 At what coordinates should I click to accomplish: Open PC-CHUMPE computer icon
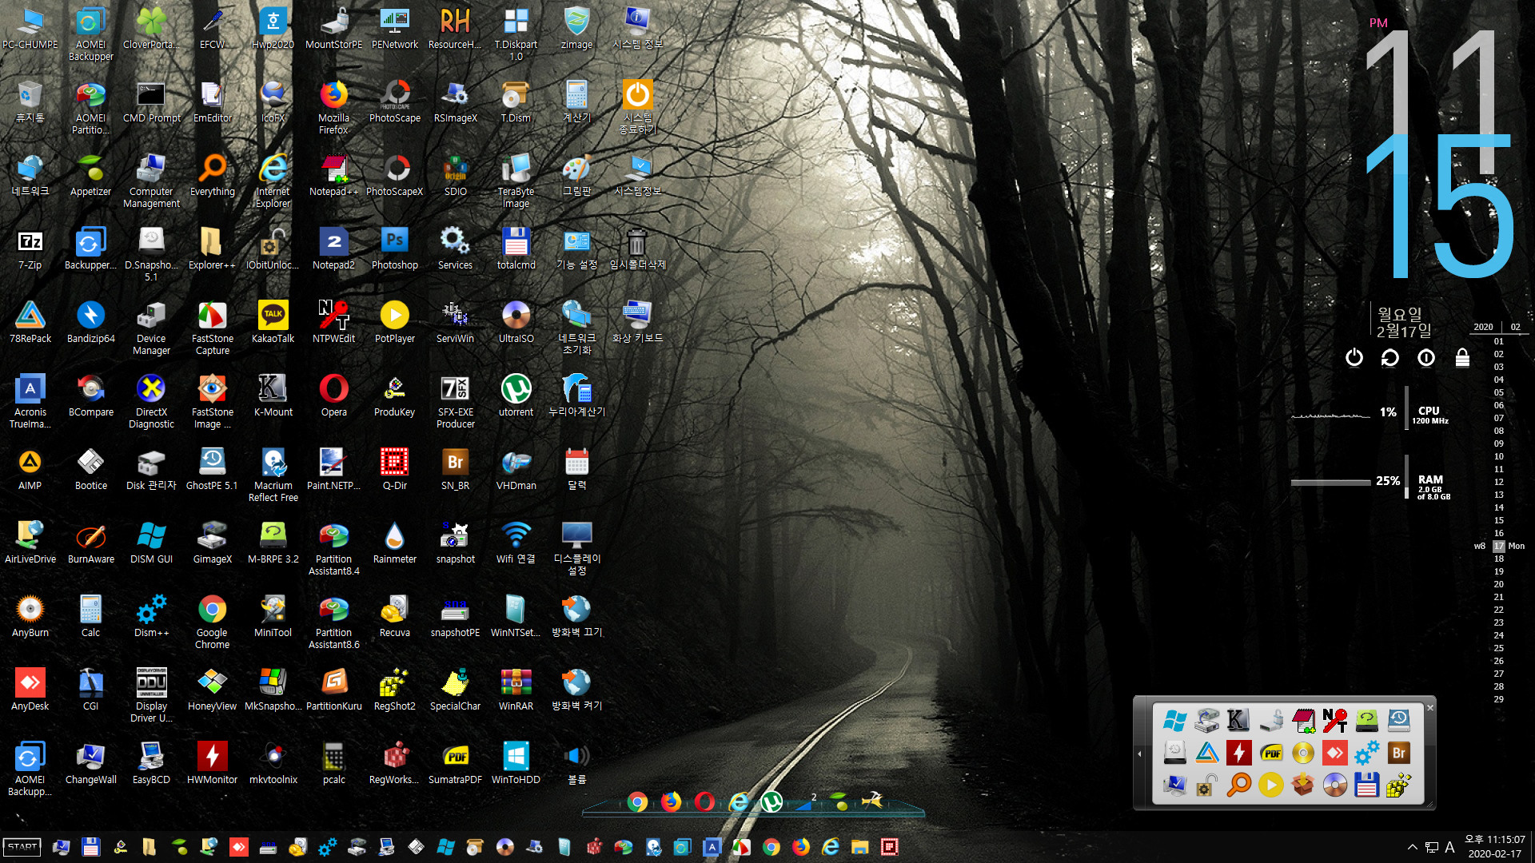coord(30,28)
